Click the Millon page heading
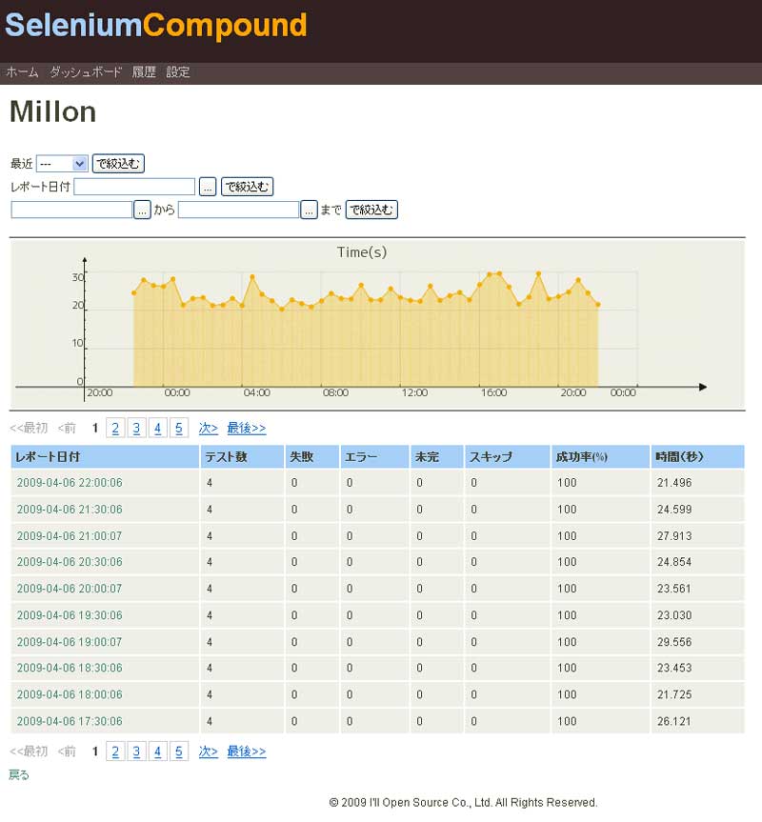Image resolution: width=762 pixels, height=822 pixels. 53,111
